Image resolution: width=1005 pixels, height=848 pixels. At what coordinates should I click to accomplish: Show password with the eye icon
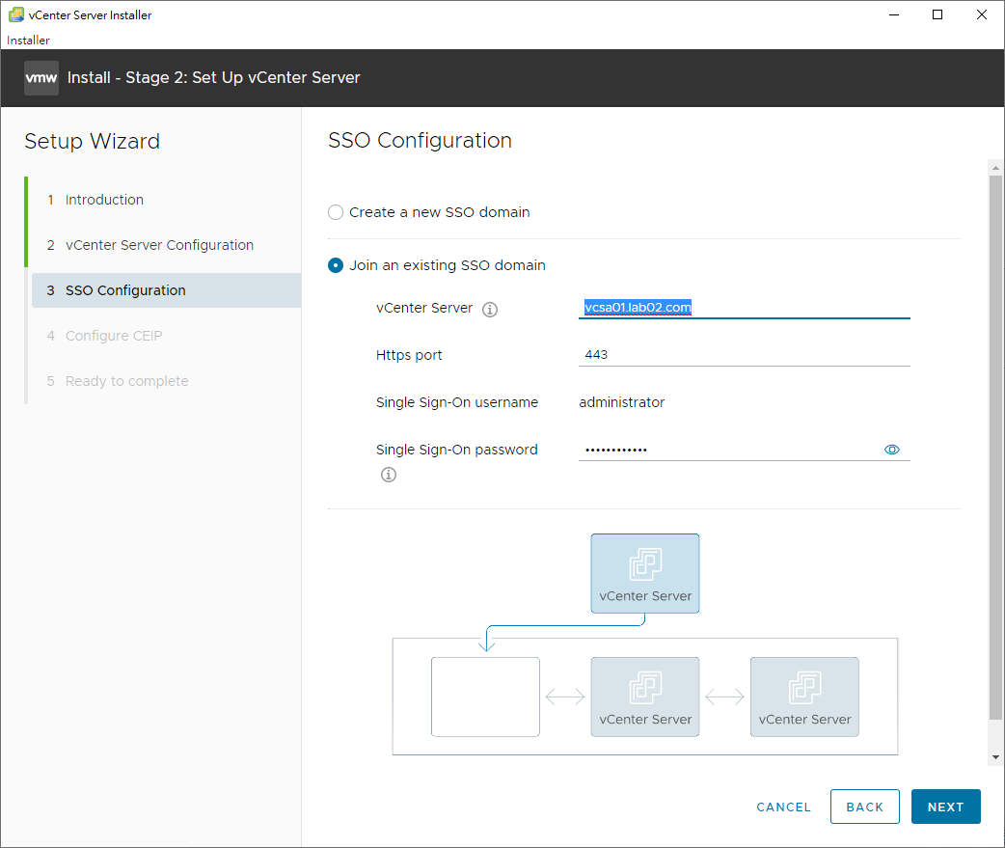pos(891,450)
